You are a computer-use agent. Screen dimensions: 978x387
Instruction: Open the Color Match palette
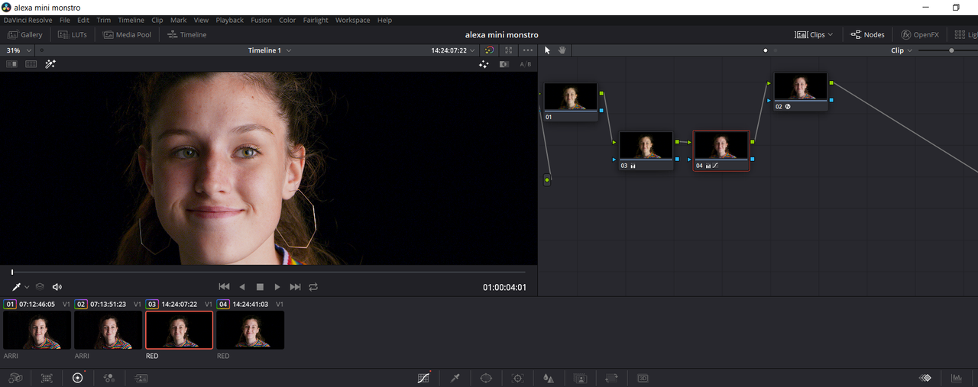47,378
